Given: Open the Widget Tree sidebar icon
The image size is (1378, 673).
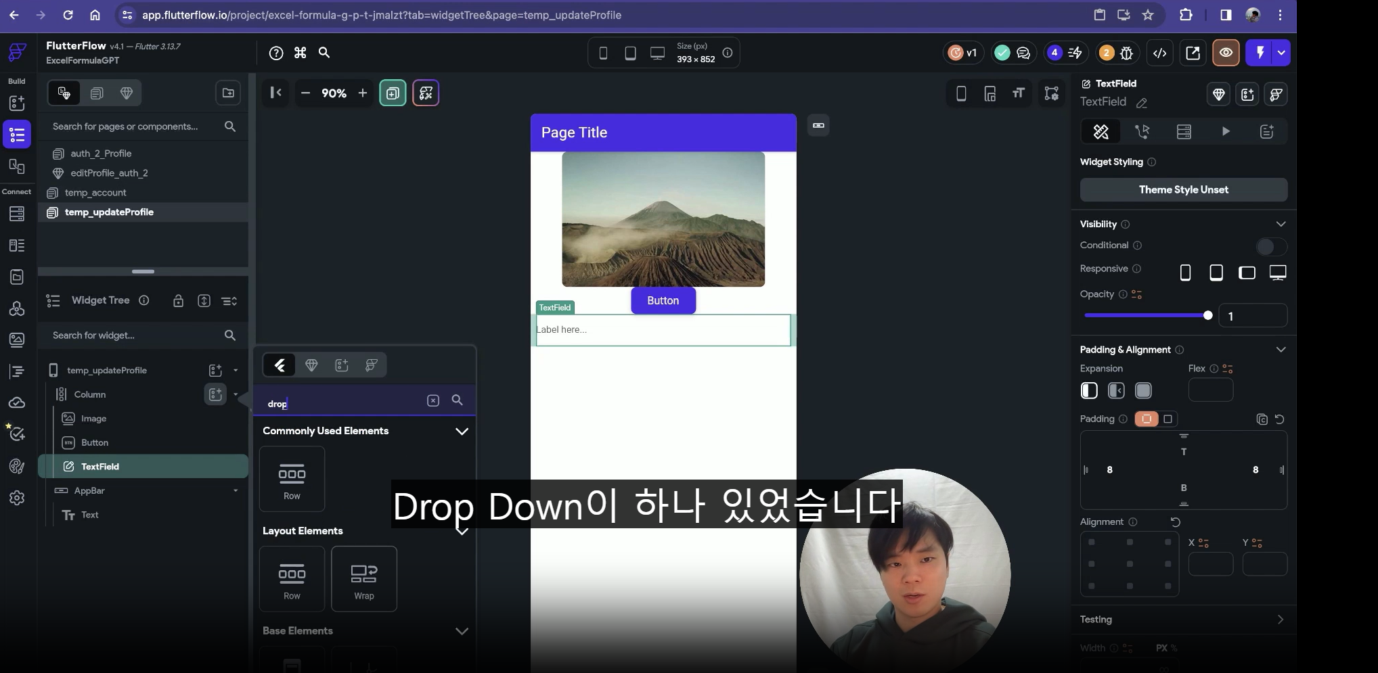Looking at the screenshot, I should pyautogui.click(x=17, y=134).
